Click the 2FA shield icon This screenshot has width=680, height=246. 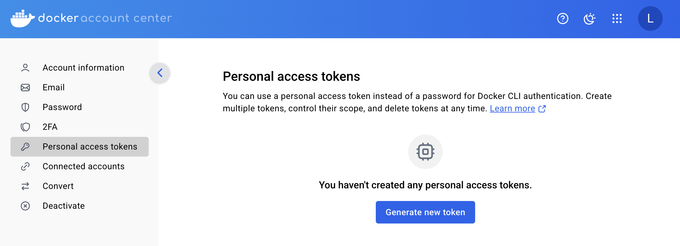(25, 127)
